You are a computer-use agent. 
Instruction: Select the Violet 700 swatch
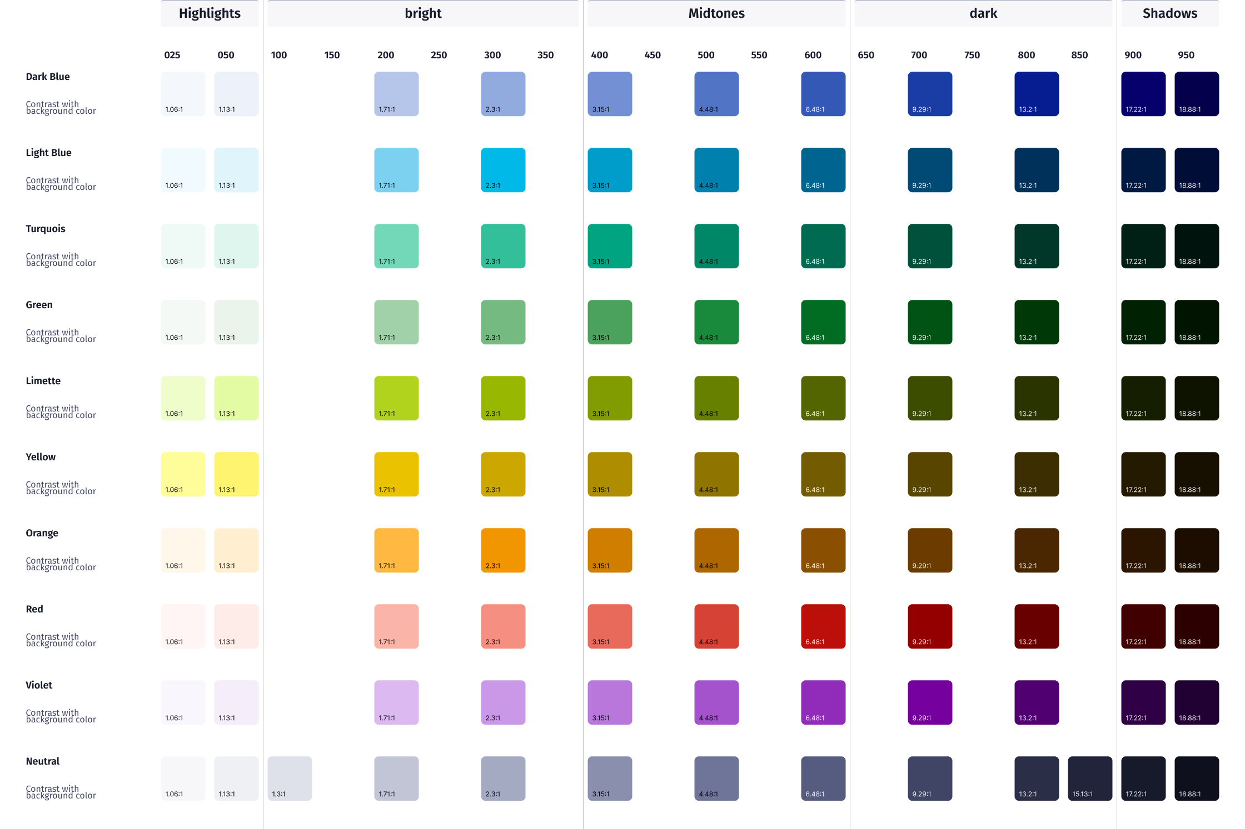929,702
